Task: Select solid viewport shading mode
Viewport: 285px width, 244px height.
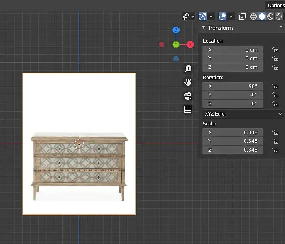Action: point(262,16)
